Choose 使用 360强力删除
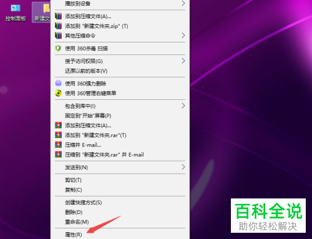The height and width of the screenshot is (239, 312). 120,84
